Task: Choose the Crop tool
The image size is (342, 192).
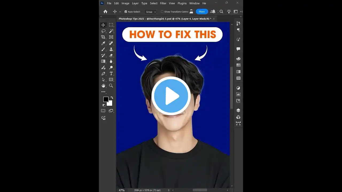Action: 103,37
